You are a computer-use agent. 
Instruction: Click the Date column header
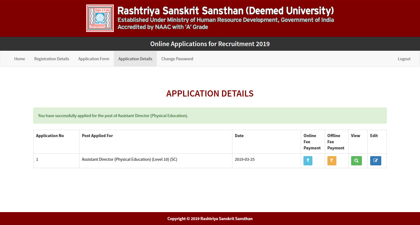tap(239, 136)
